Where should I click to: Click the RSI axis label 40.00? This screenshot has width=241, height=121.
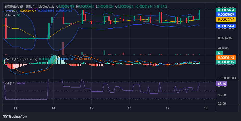click(222, 95)
